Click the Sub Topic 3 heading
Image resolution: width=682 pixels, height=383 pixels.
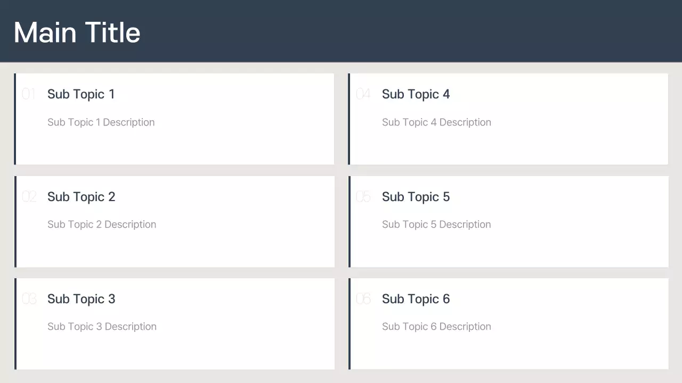click(x=81, y=299)
